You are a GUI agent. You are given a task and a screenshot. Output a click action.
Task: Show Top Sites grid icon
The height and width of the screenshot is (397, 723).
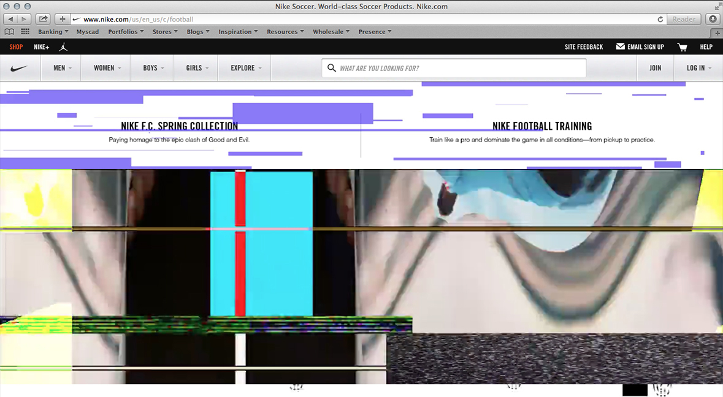point(25,32)
